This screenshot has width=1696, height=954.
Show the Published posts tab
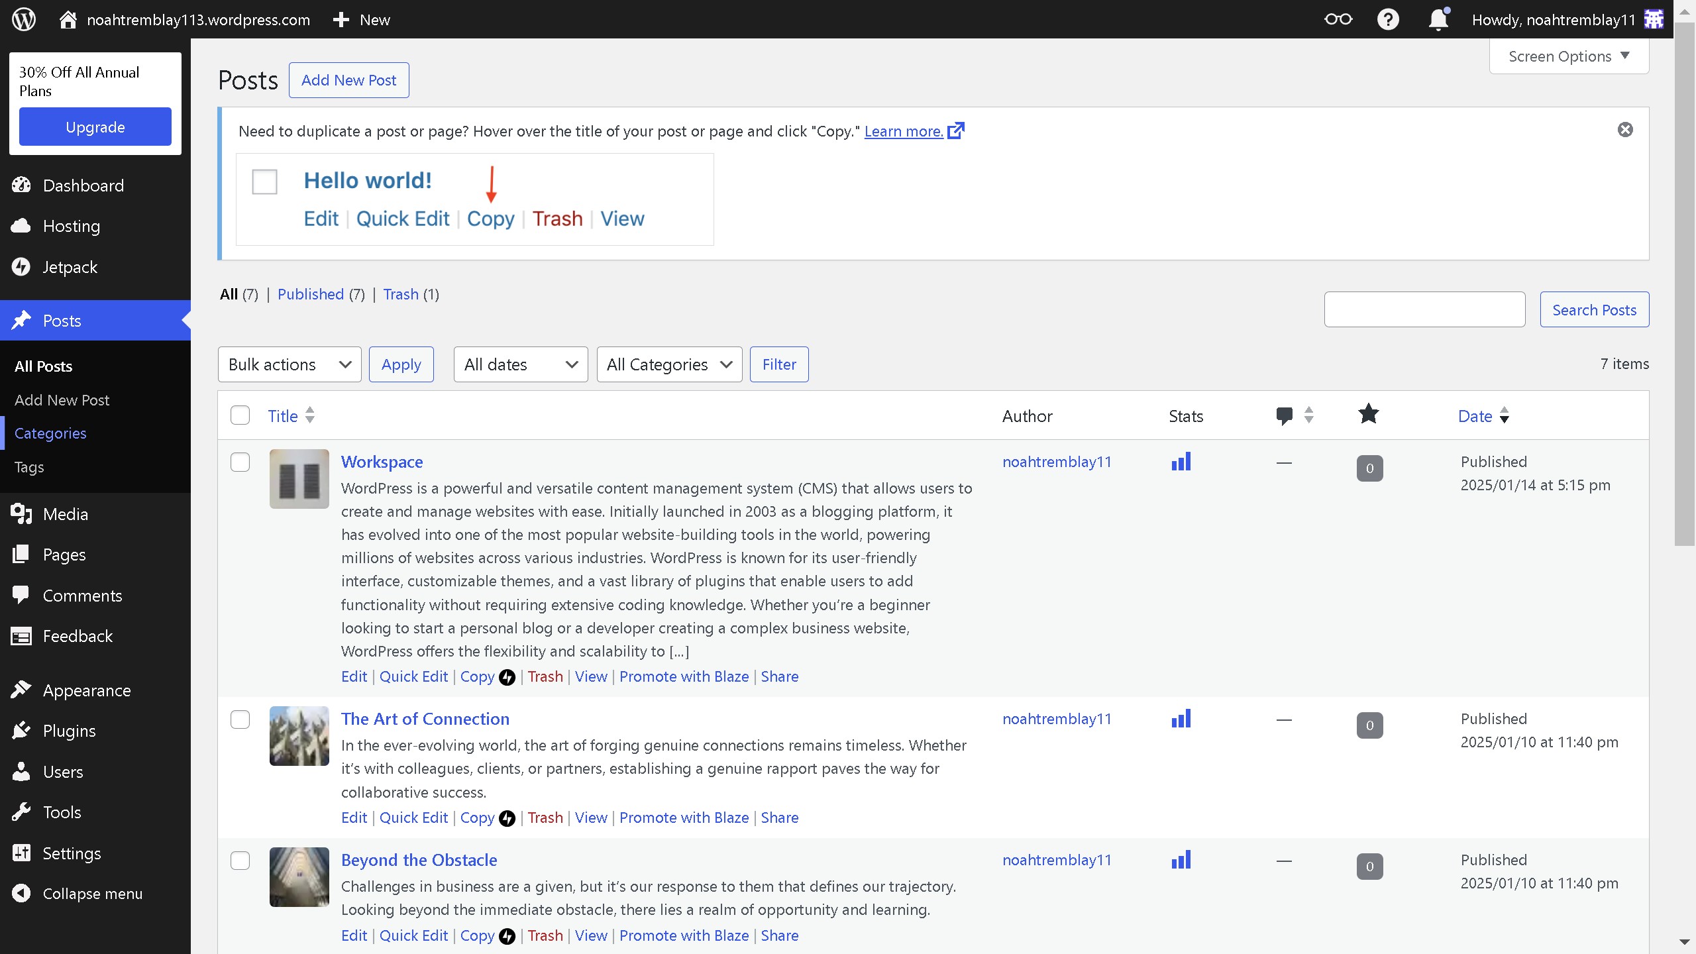coord(310,294)
